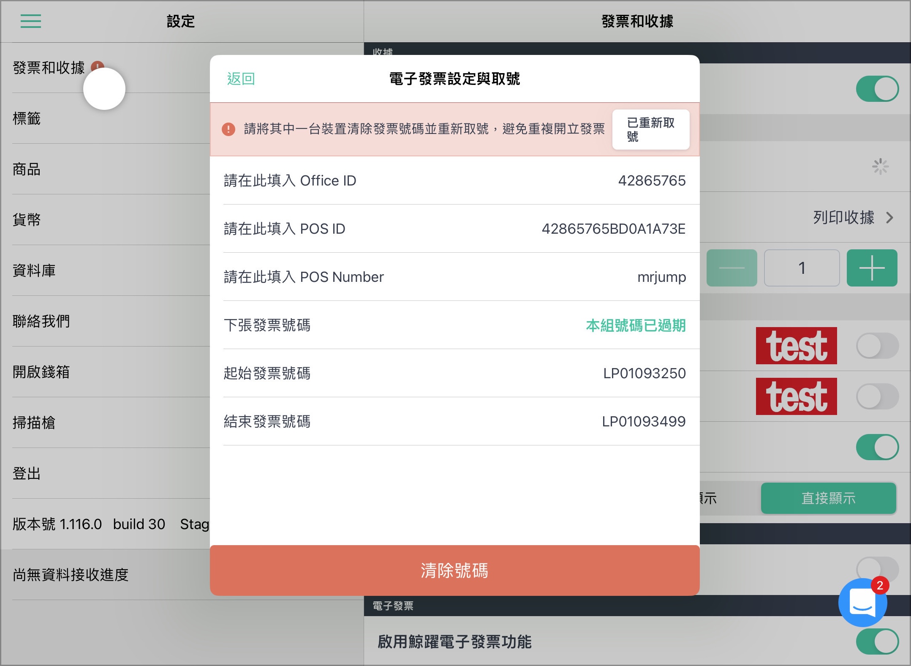Expand 列印收據 chevron
911x666 pixels.
tap(890, 218)
